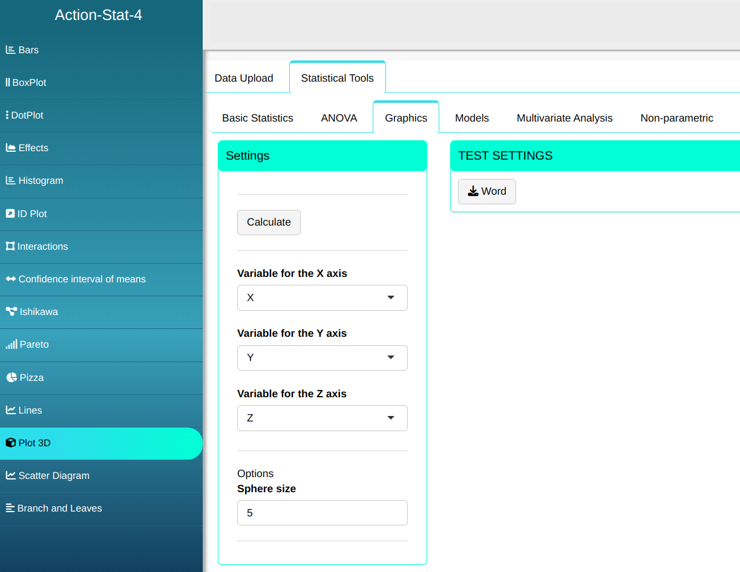Click the Pizza pie chart icon
Screen dimensions: 740x572
click(x=11, y=378)
